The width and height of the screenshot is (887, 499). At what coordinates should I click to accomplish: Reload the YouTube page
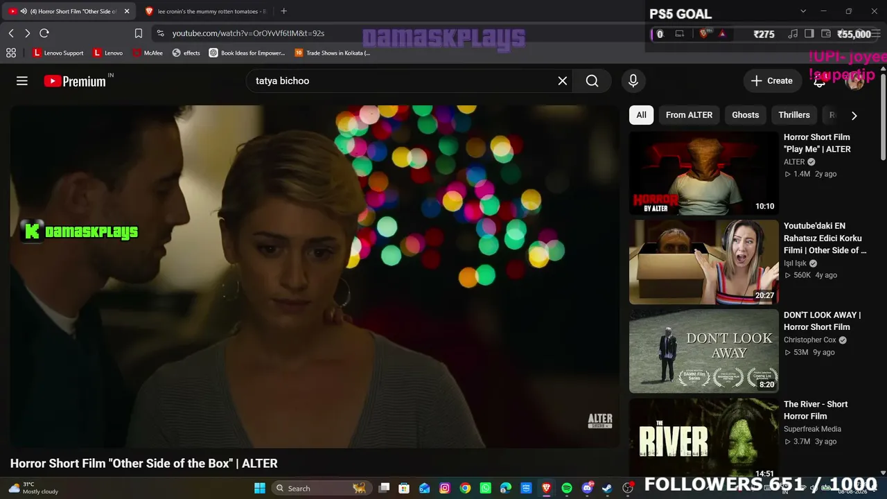click(44, 33)
